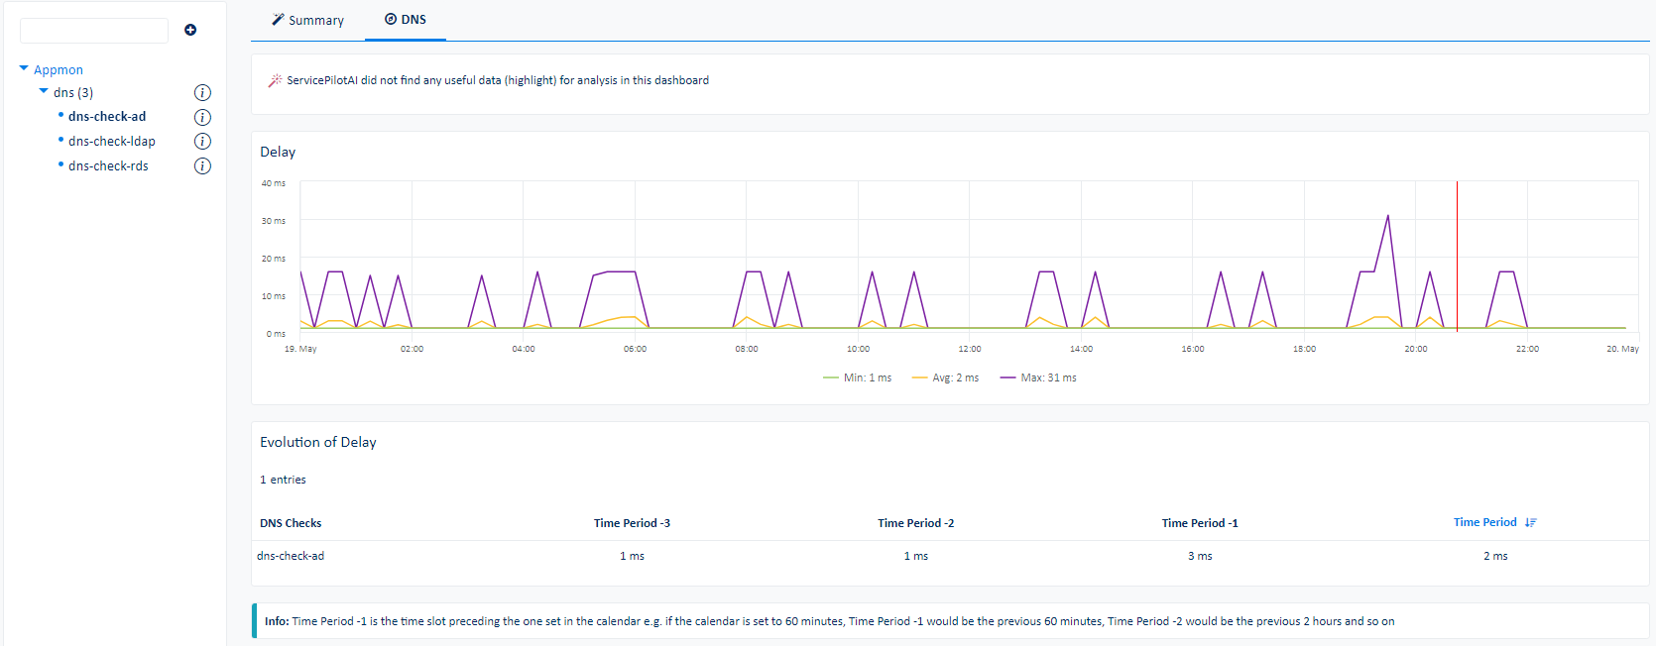Toggle Avg series in chart legend
The width and height of the screenshot is (1656, 646).
pos(946,377)
